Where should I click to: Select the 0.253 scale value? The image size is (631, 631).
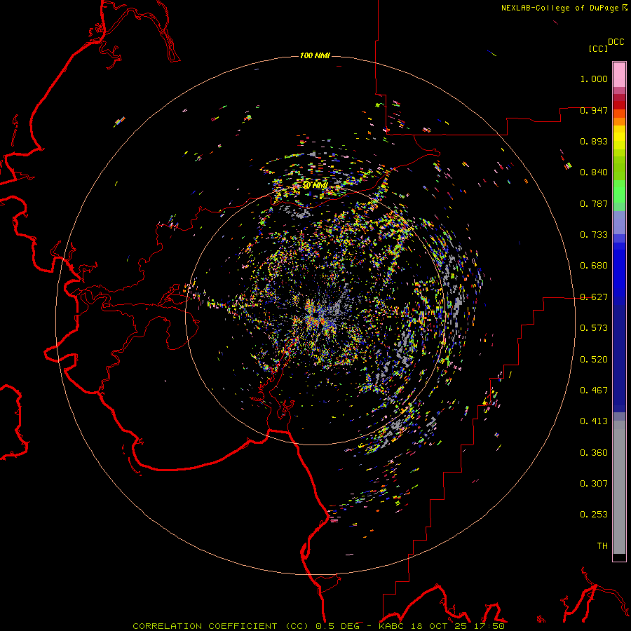[594, 515]
